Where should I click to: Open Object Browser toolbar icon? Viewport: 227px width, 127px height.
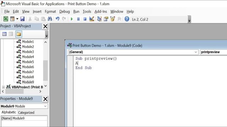point(113,19)
